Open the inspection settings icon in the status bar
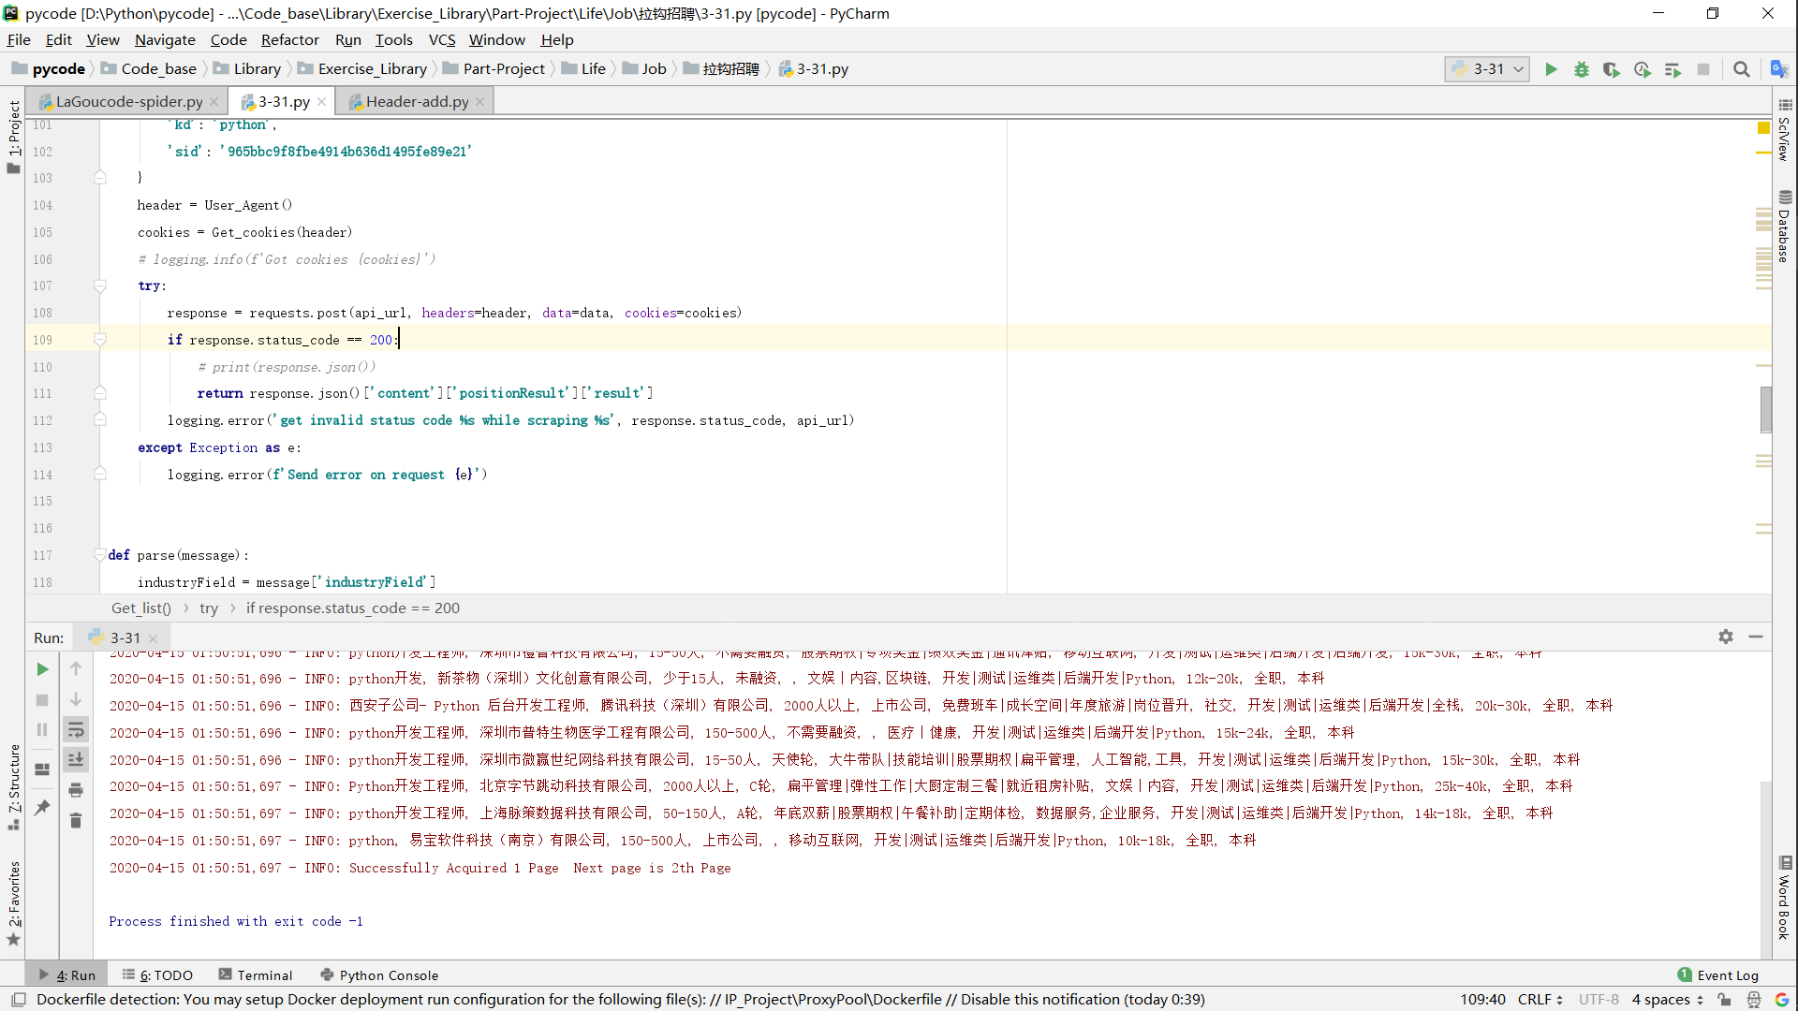 1754,1000
